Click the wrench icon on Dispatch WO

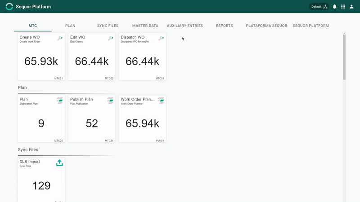tap(161, 38)
